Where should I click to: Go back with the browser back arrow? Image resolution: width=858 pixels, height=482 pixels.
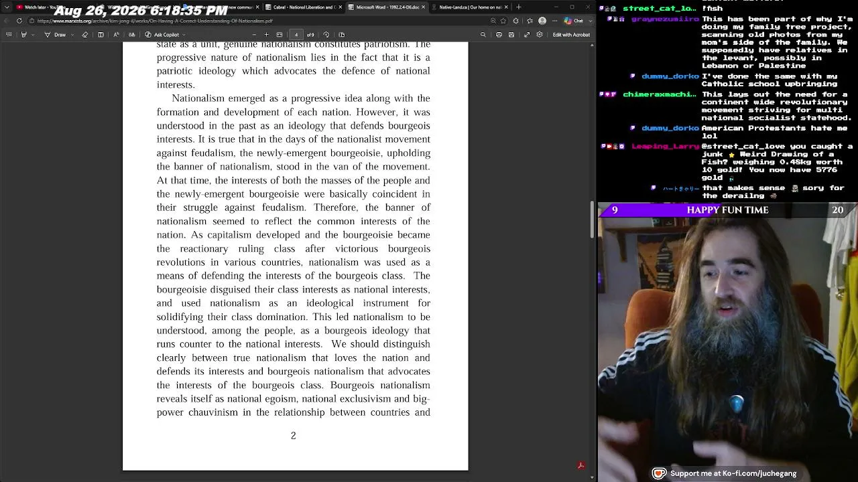pos(6,21)
